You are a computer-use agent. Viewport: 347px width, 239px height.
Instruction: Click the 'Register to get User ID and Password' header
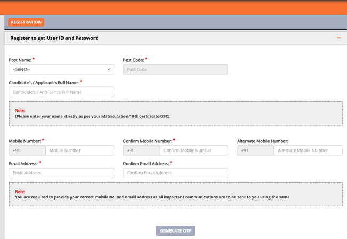54,38
